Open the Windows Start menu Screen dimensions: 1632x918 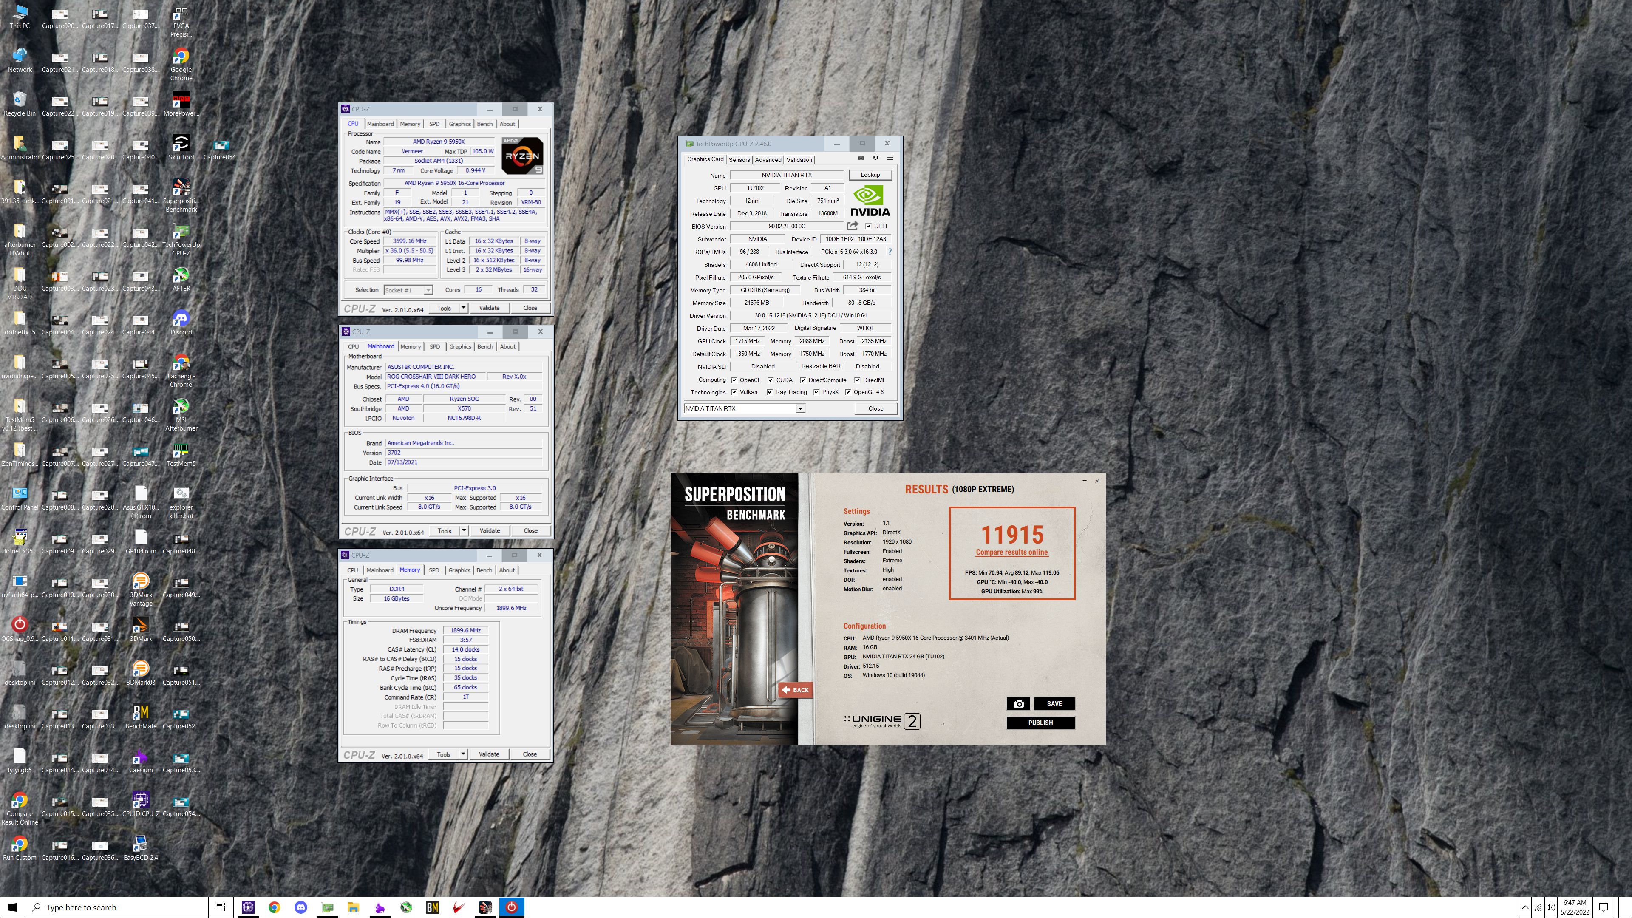click(x=13, y=907)
